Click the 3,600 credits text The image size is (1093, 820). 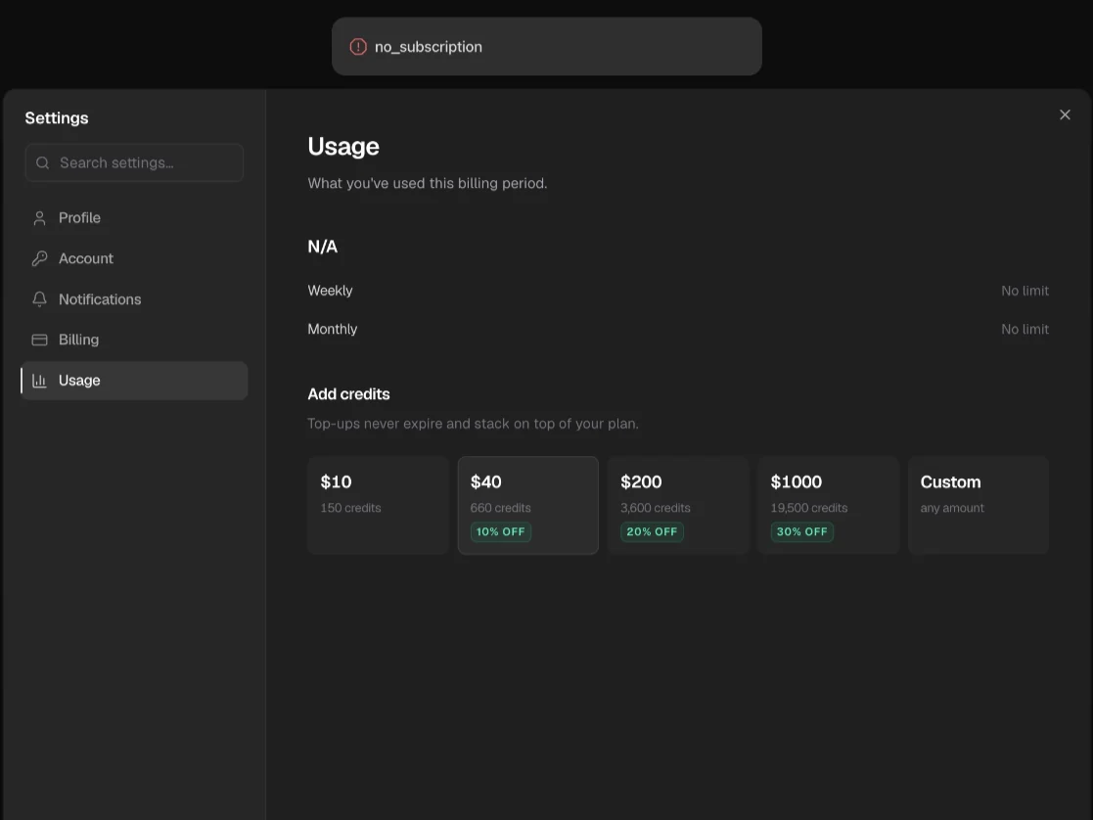[656, 508]
